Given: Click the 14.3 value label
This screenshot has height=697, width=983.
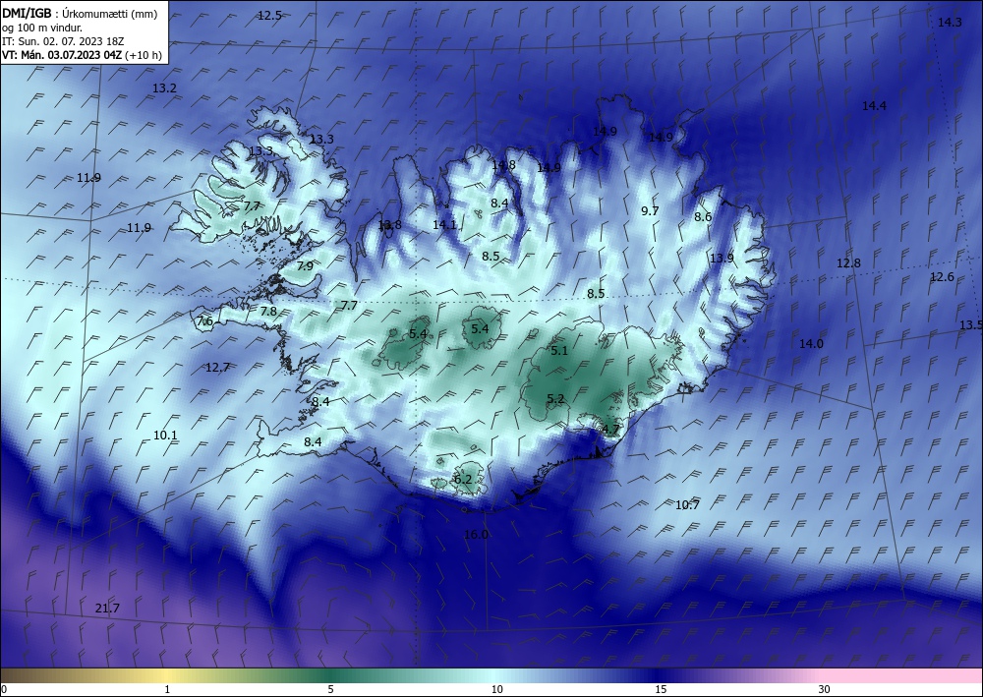Looking at the screenshot, I should click(x=950, y=23).
